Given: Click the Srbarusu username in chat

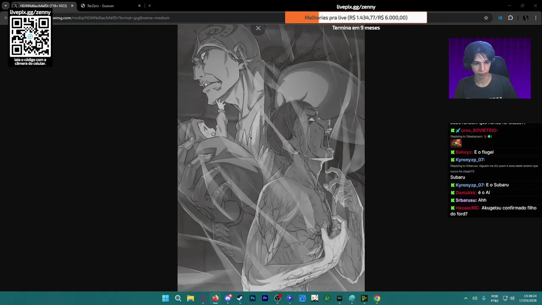Looking at the screenshot, I should [x=465, y=200].
